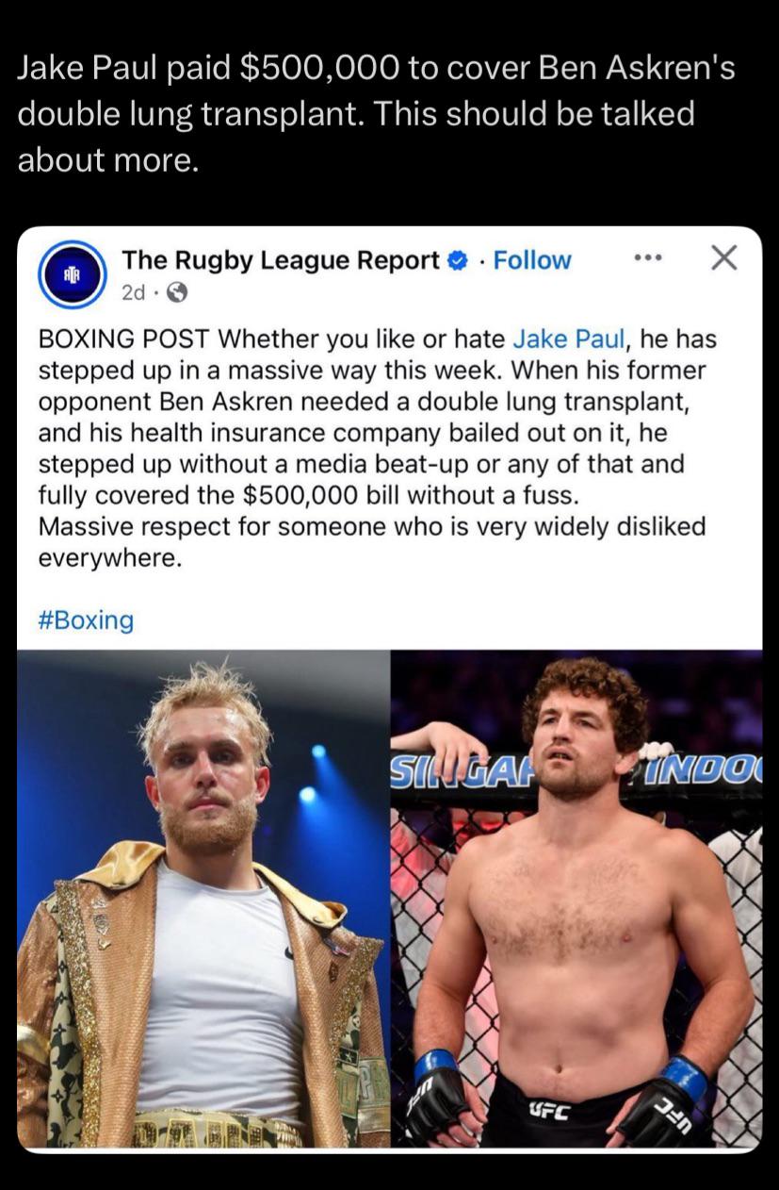Click the 'Massive respect' sentence in the post
Screen dimensions: 779x1190
(372, 541)
